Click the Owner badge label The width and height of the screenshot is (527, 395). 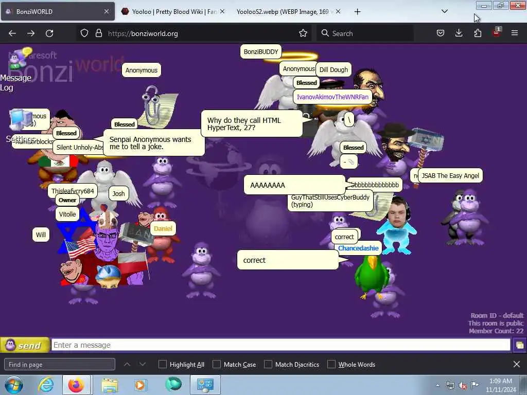(67, 200)
